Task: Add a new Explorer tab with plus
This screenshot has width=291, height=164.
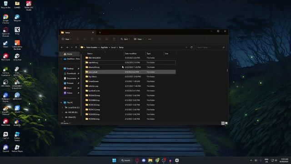Action: click(x=100, y=32)
